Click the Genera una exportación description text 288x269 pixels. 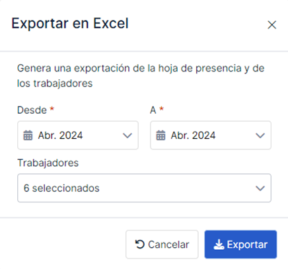tap(141, 75)
